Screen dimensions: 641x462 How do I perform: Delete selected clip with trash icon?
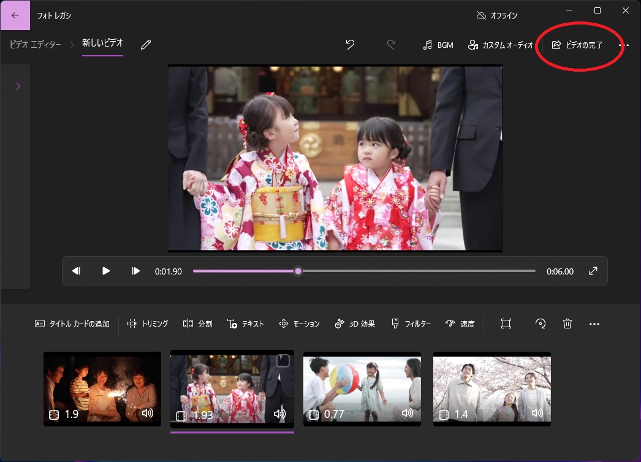(567, 324)
